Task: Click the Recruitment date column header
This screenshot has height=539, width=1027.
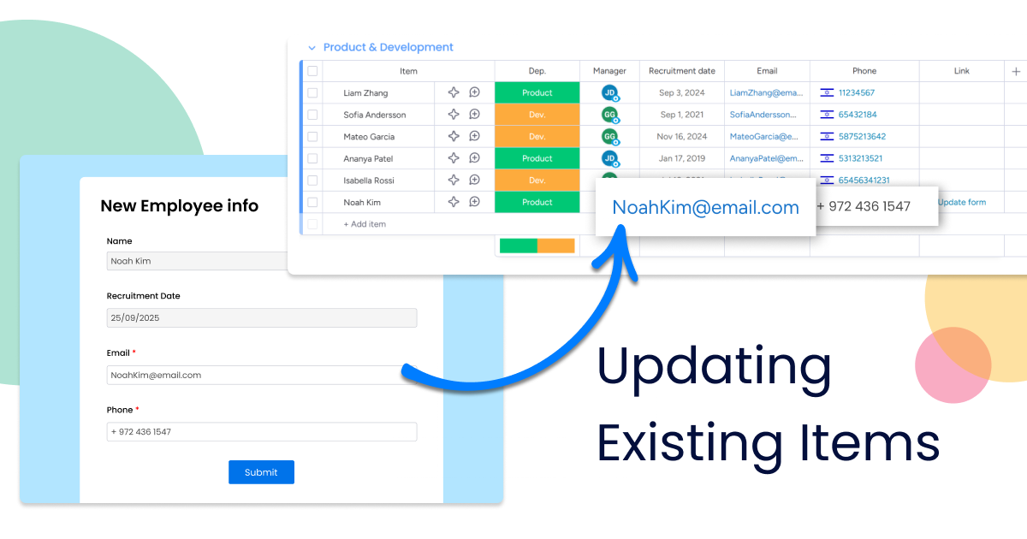Action: [x=681, y=70]
